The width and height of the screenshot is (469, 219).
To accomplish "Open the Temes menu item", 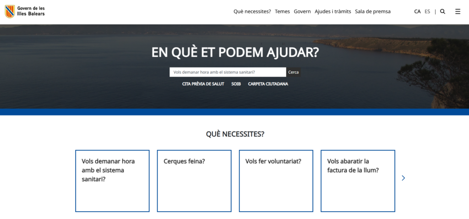I will pos(282,11).
